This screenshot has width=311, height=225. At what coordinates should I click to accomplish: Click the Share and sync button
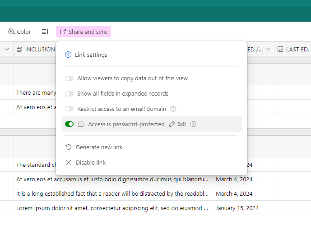coord(84,32)
